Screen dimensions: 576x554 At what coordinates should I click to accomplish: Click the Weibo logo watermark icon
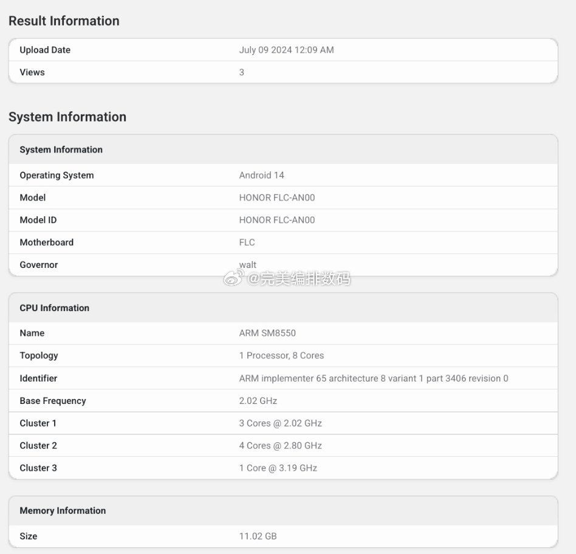coord(234,279)
